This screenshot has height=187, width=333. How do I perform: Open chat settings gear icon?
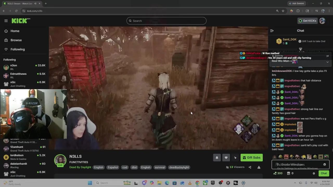[314, 173]
